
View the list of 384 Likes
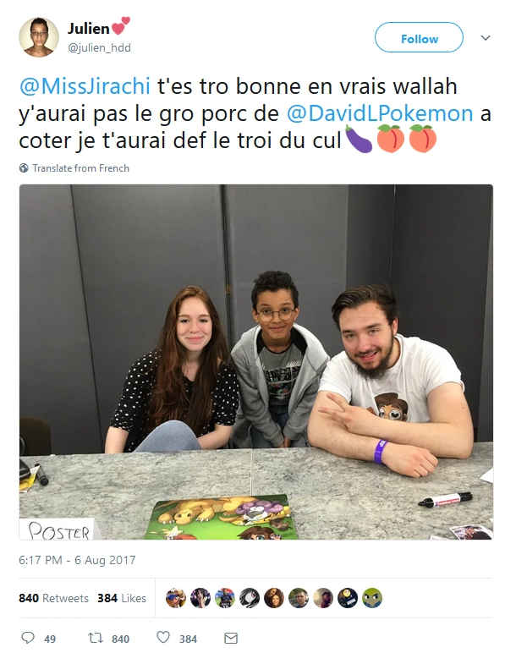(122, 598)
